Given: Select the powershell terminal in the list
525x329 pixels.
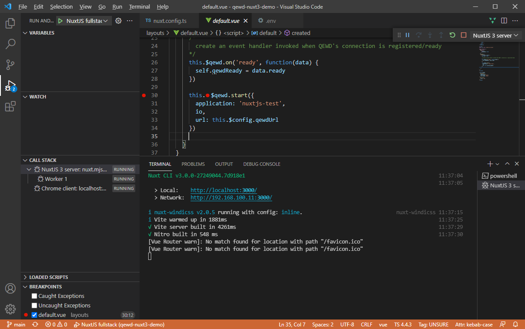Looking at the screenshot, I should coord(500,176).
